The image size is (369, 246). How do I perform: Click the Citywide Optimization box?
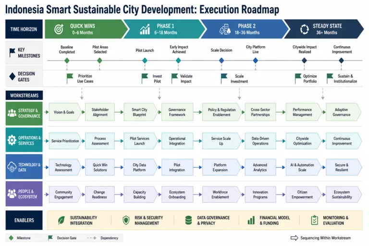(x=304, y=141)
